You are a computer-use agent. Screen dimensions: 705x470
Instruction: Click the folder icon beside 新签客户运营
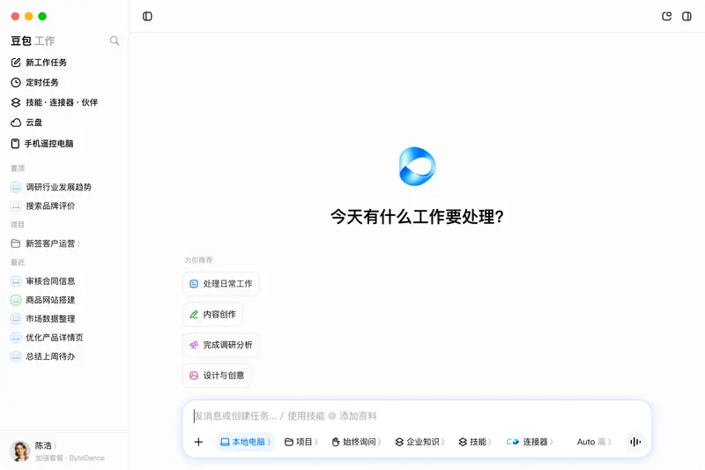click(x=16, y=243)
